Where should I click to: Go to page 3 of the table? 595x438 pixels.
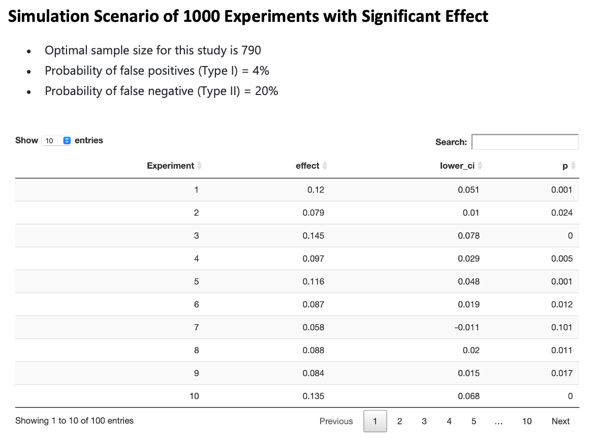424,421
